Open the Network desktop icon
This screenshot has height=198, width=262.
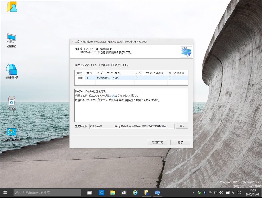(12, 70)
